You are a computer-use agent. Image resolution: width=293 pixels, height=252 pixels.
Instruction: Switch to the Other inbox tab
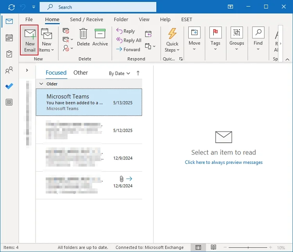[80, 73]
